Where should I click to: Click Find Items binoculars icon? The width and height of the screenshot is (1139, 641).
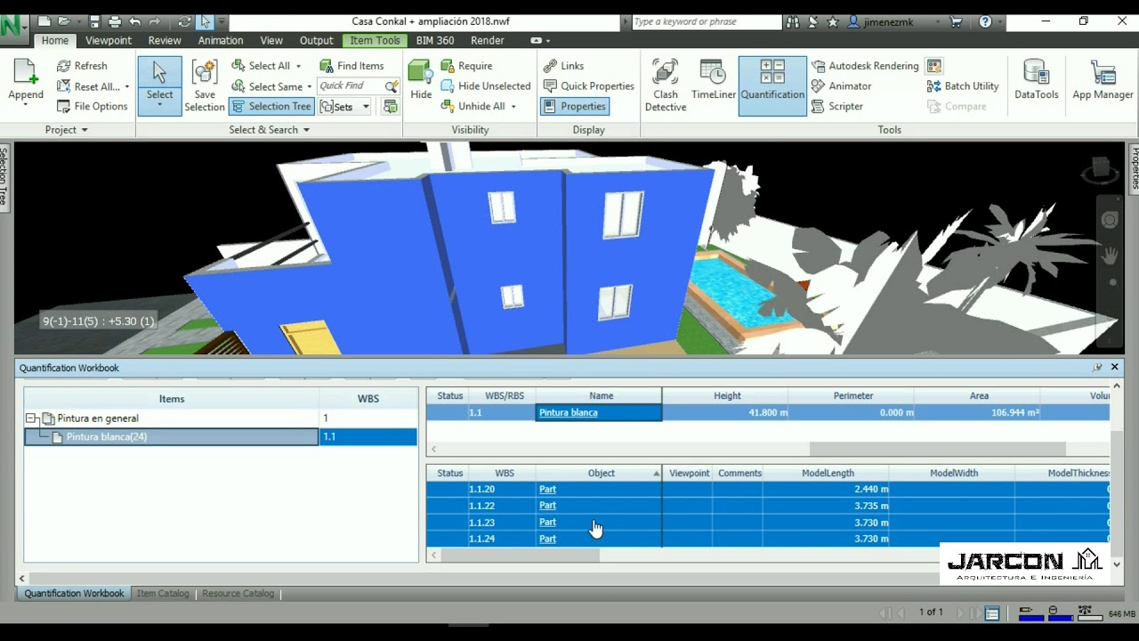pyautogui.click(x=327, y=66)
